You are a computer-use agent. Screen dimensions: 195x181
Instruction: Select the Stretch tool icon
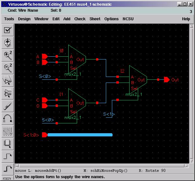coord(8,81)
